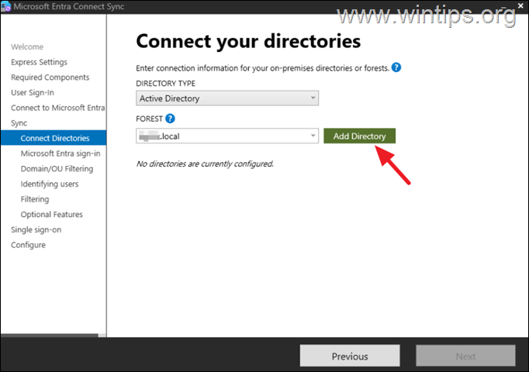Click the Microsoft Entra Connect Sync app icon
Viewport: 529px width, 372px height.
click(x=6, y=7)
